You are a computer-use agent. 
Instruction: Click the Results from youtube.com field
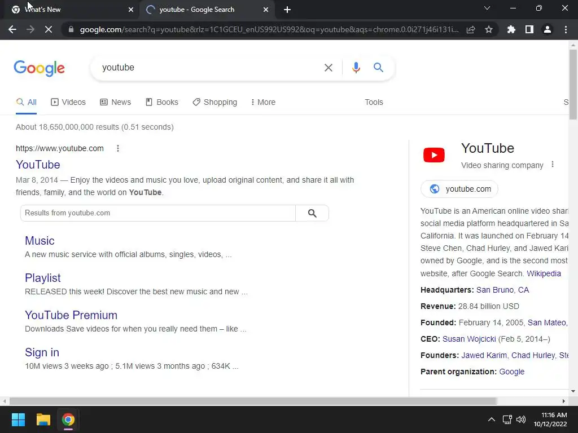click(158, 213)
